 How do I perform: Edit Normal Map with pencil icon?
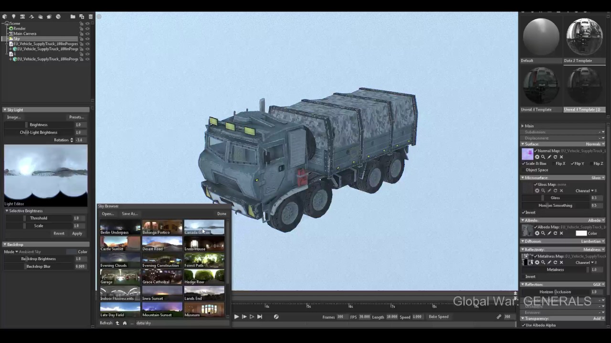pos(549,157)
